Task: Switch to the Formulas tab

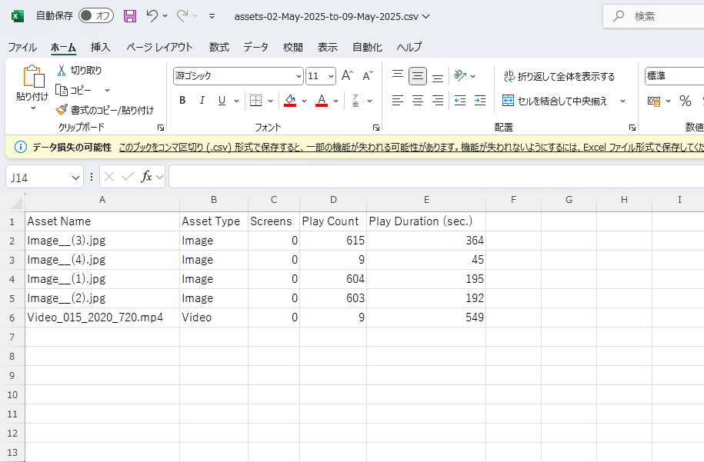Action: click(x=219, y=47)
